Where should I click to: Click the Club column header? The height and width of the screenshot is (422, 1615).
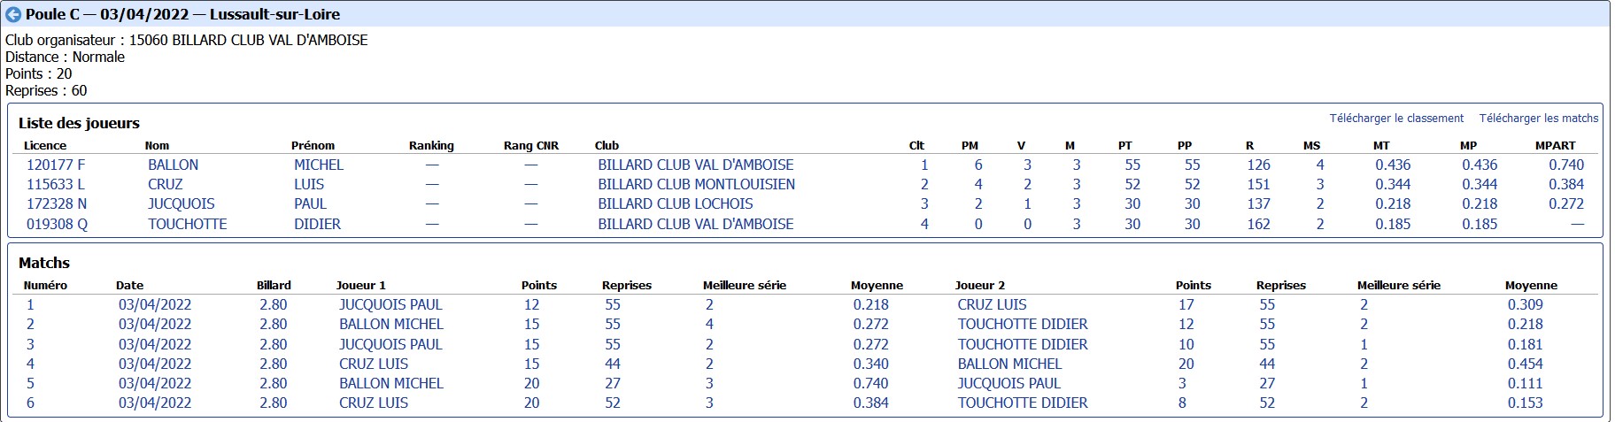pos(607,146)
